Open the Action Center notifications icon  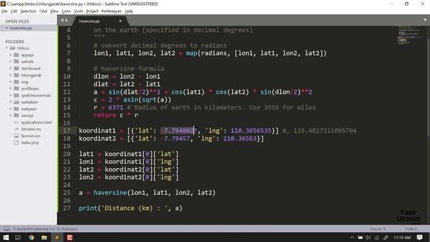(419, 237)
